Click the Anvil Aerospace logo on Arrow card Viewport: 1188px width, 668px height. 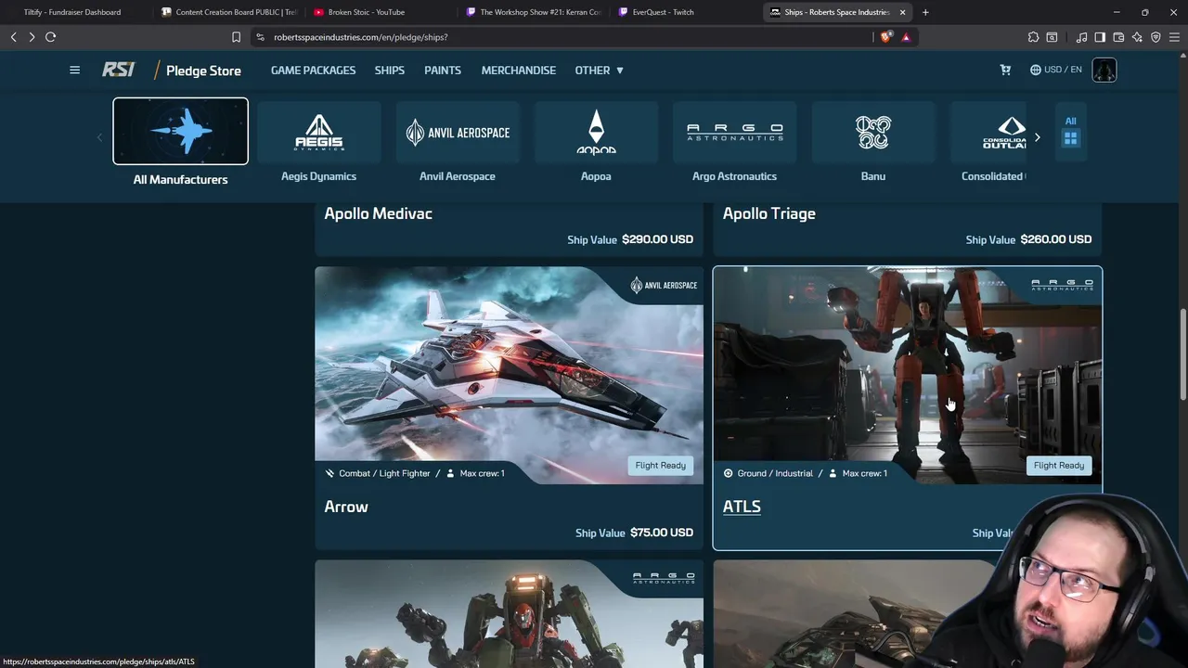click(664, 285)
